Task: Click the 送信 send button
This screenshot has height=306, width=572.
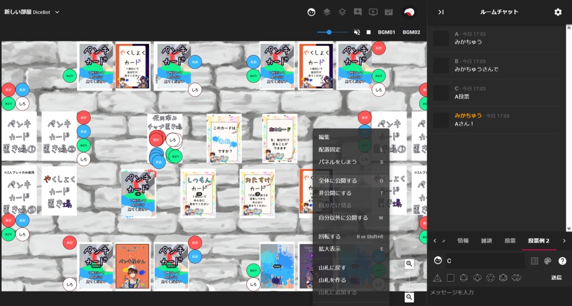Action: coord(556,278)
